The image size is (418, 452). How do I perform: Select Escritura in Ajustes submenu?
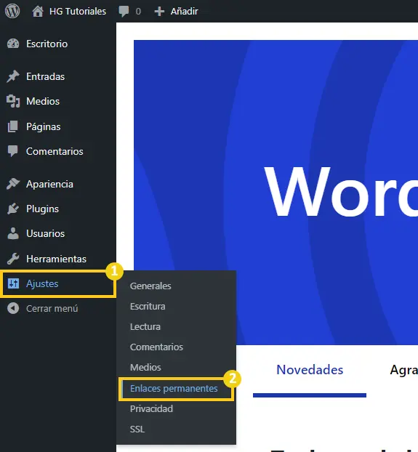tap(148, 306)
